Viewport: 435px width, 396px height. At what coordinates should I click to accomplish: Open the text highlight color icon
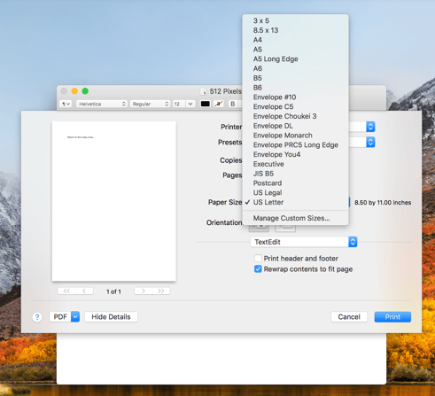(x=219, y=104)
